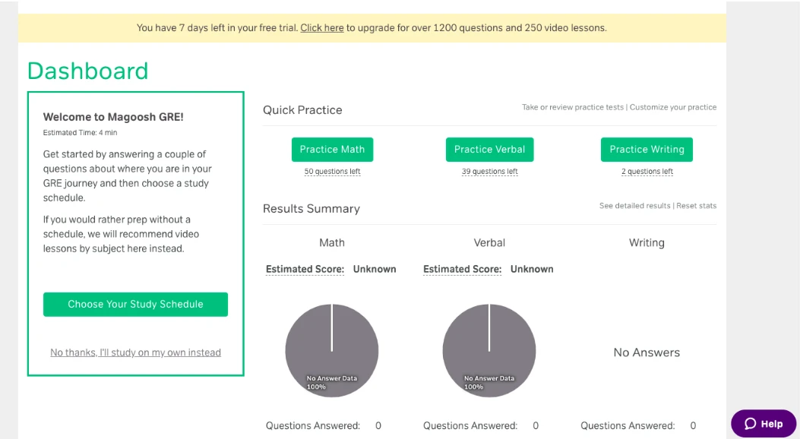
Task: Click '2 questions left' under Writing
Action: coord(647,172)
